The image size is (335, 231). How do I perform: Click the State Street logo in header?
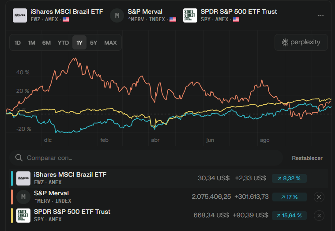(x=190, y=15)
